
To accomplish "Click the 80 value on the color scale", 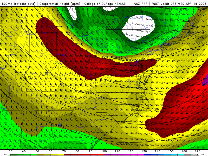I will [77, 151].
